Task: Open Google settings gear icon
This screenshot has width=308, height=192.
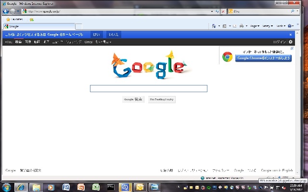Action: click(x=291, y=42)
